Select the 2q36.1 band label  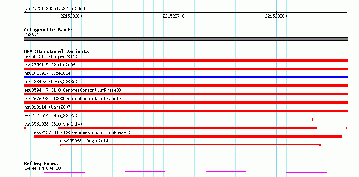click(x=31, y=35)
